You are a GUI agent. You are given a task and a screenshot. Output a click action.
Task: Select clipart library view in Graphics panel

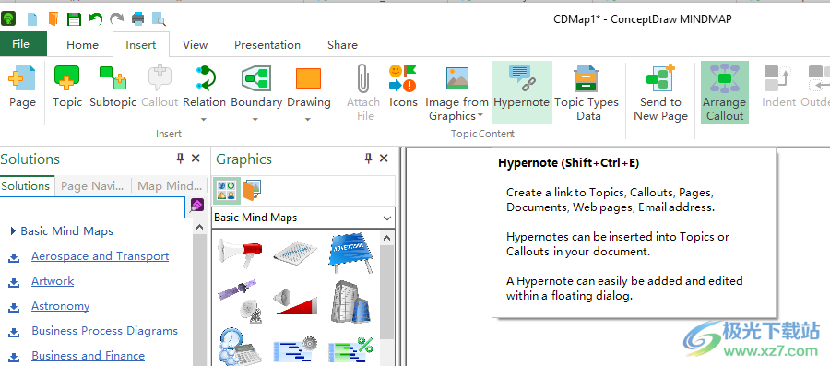226,191
